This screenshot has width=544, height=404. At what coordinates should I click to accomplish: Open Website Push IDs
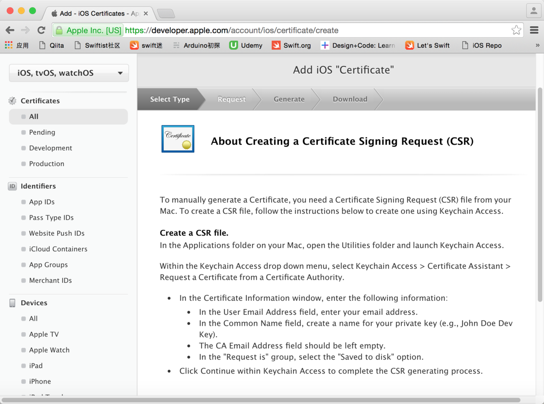point(57,233)
